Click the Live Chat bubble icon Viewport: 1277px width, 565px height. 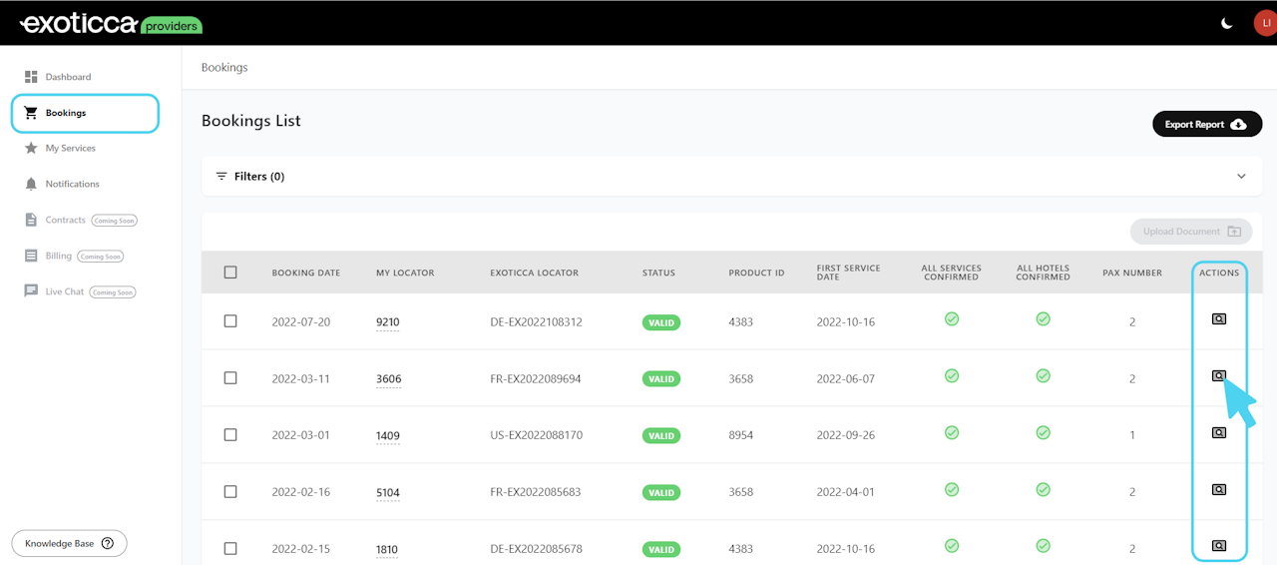click(31, 291)
